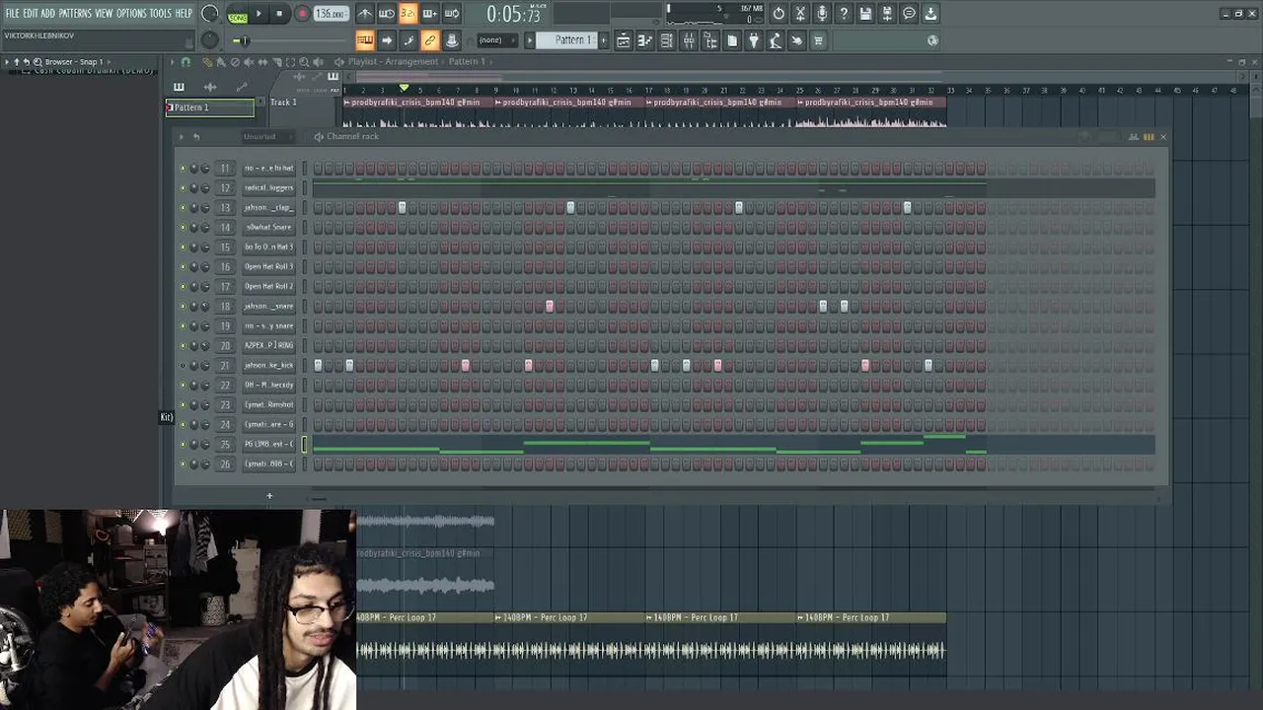
Task: Open the plugin picker plug icon
Action: [754, 40]
